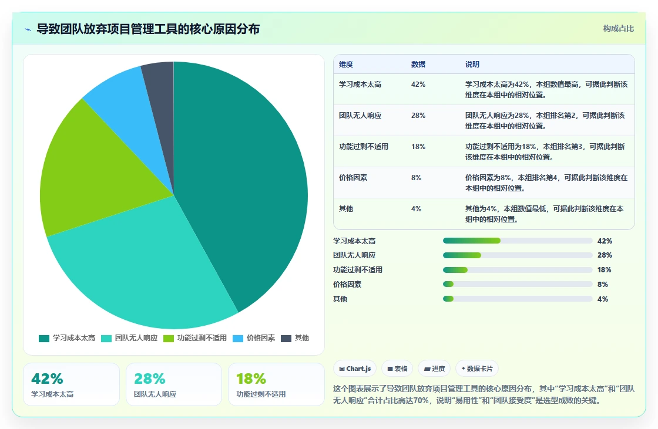Click the 8% value in the table
Screen dimensions: 658x429
pos(416,177)
